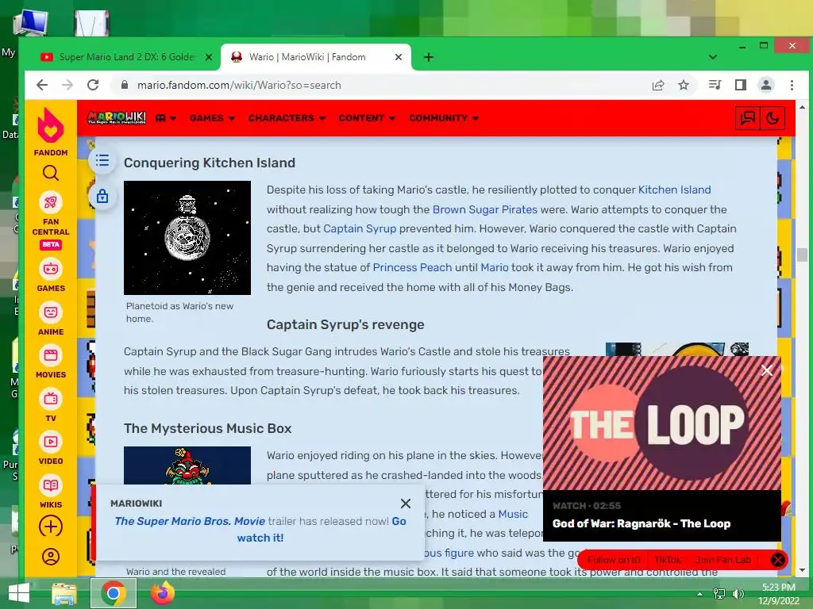Image resolution: width=813 pixels, height=609 pixels.
Task: Click the page lock protection icon
Action: pos(102,197)
